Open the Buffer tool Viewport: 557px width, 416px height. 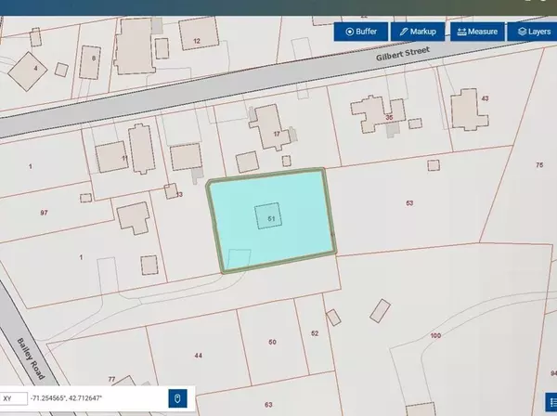361,32
